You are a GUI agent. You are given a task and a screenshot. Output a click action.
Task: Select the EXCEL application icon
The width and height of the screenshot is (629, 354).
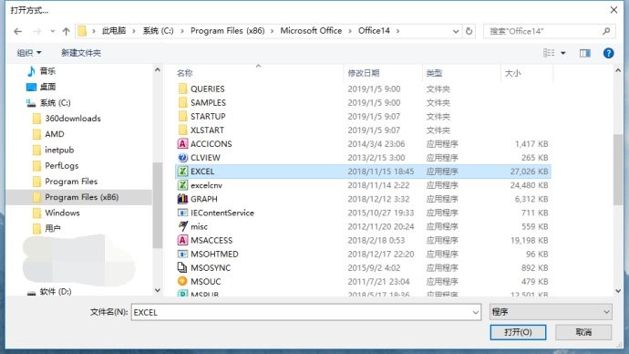182,172
